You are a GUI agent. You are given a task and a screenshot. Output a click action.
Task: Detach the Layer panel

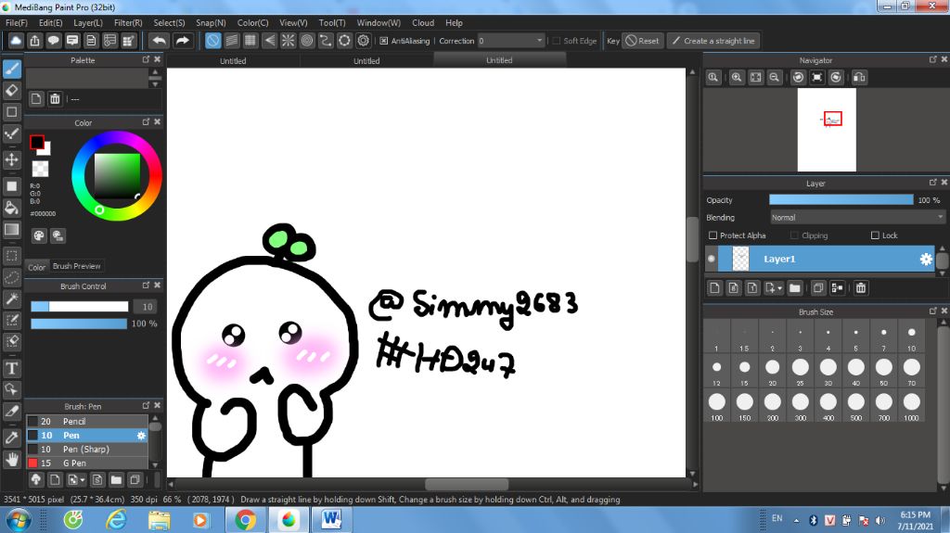pyautogui.click(x=932, y=183)
